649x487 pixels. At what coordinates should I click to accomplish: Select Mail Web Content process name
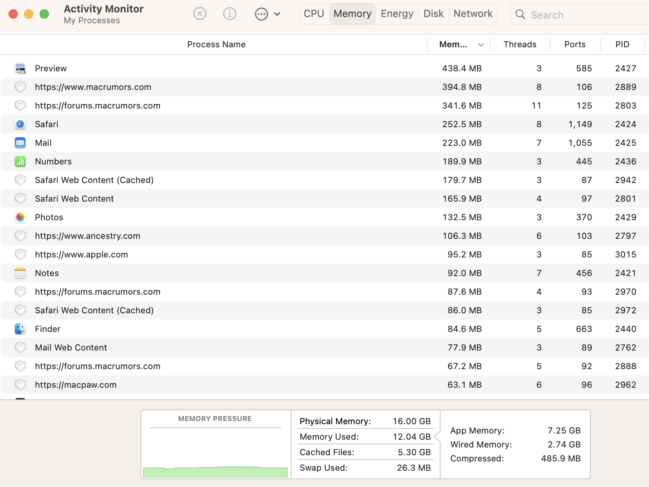(x=71, y=347)
